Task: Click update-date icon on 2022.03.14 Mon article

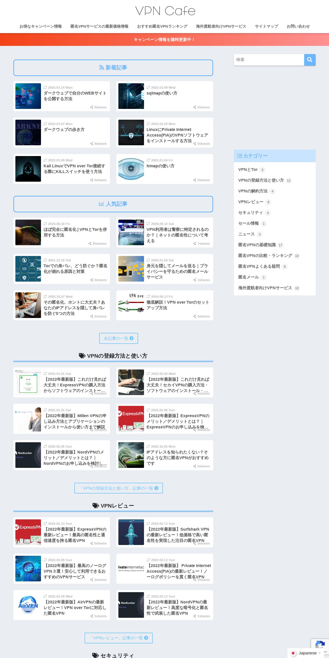Action: pyautogui.click(x=45, y=87)
